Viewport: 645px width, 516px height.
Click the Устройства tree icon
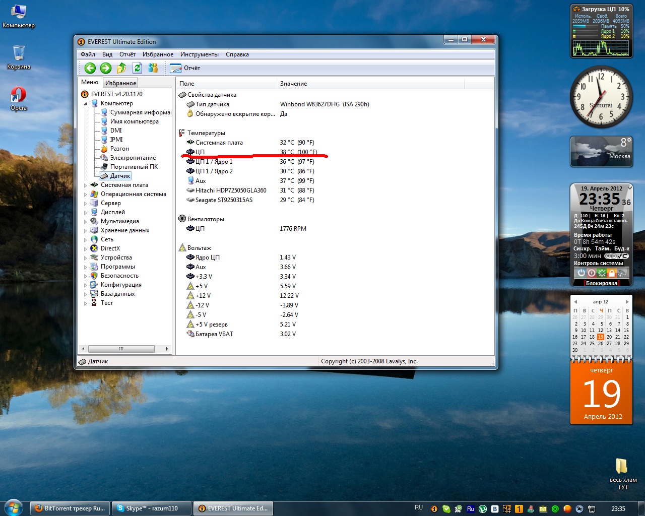click(x=94, y=257)
